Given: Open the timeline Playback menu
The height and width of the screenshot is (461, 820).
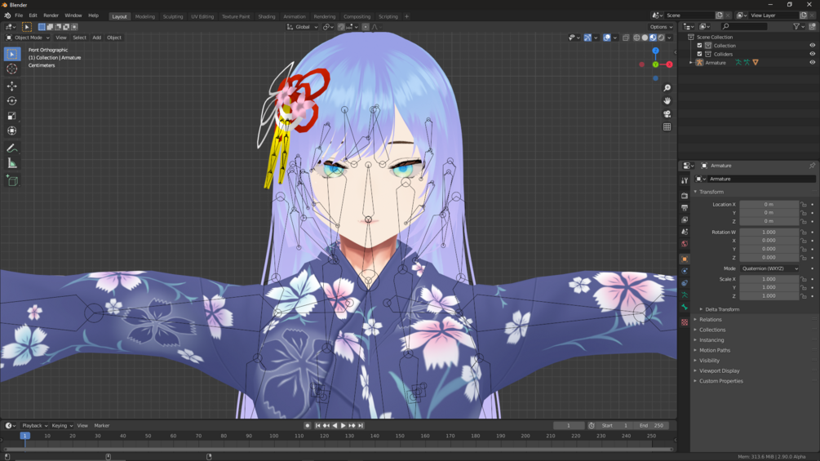Looking at the screenshot, I should [34, 425].
